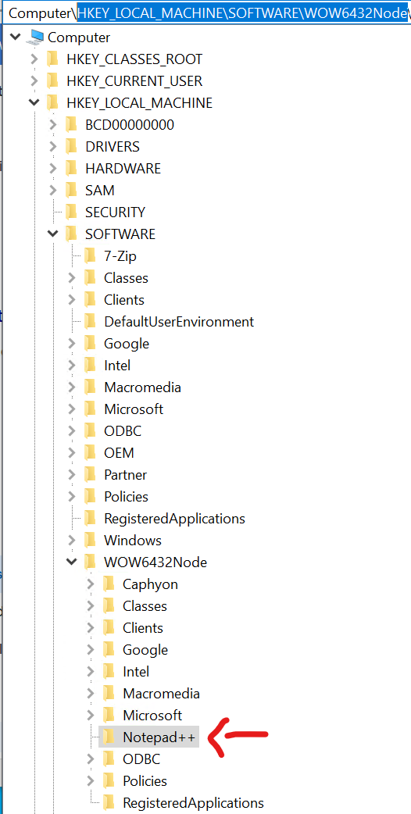Click the registry path address bar

click(208, 13)
